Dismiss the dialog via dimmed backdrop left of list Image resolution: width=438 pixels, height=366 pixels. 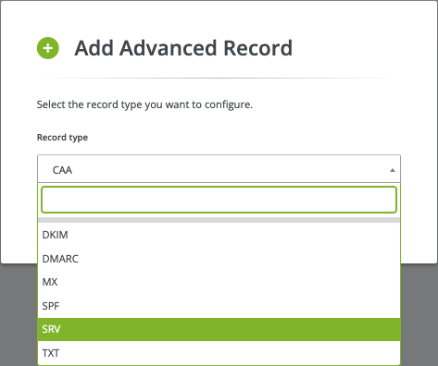[x=19, y=314]
